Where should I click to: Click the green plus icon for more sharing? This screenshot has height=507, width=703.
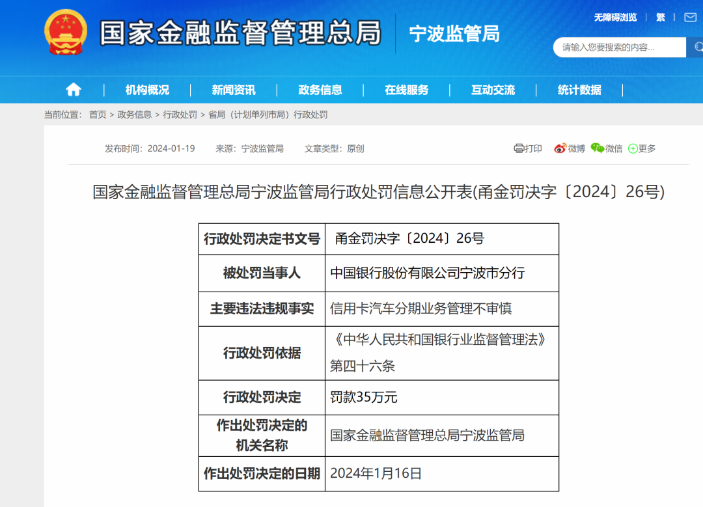tap(633, 148)
